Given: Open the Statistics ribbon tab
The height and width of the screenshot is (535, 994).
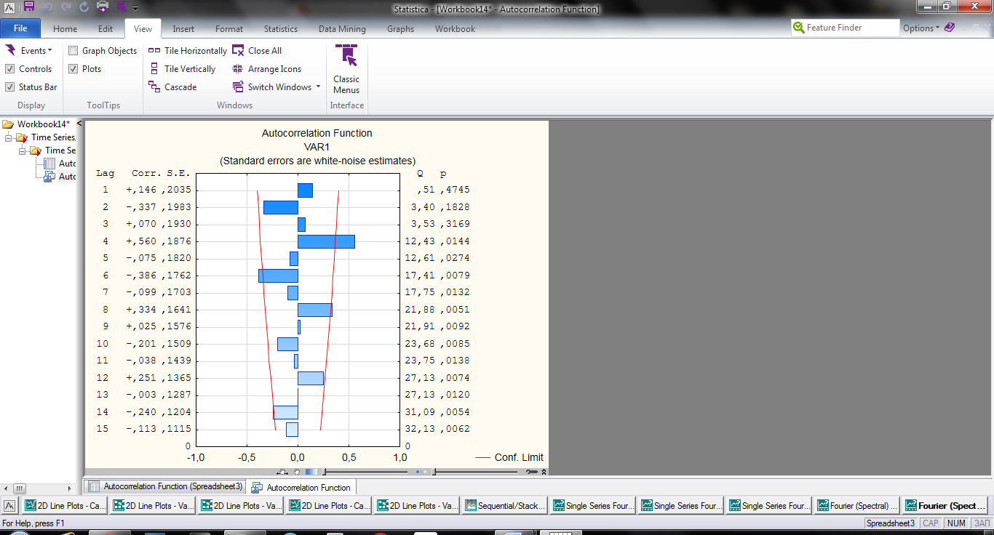Looking at the screenshot, I should tap(280, 29).
